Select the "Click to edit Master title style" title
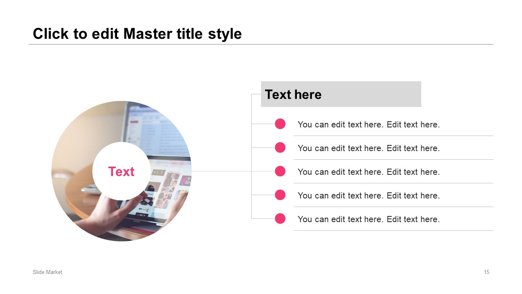 (x=137, y=33)
